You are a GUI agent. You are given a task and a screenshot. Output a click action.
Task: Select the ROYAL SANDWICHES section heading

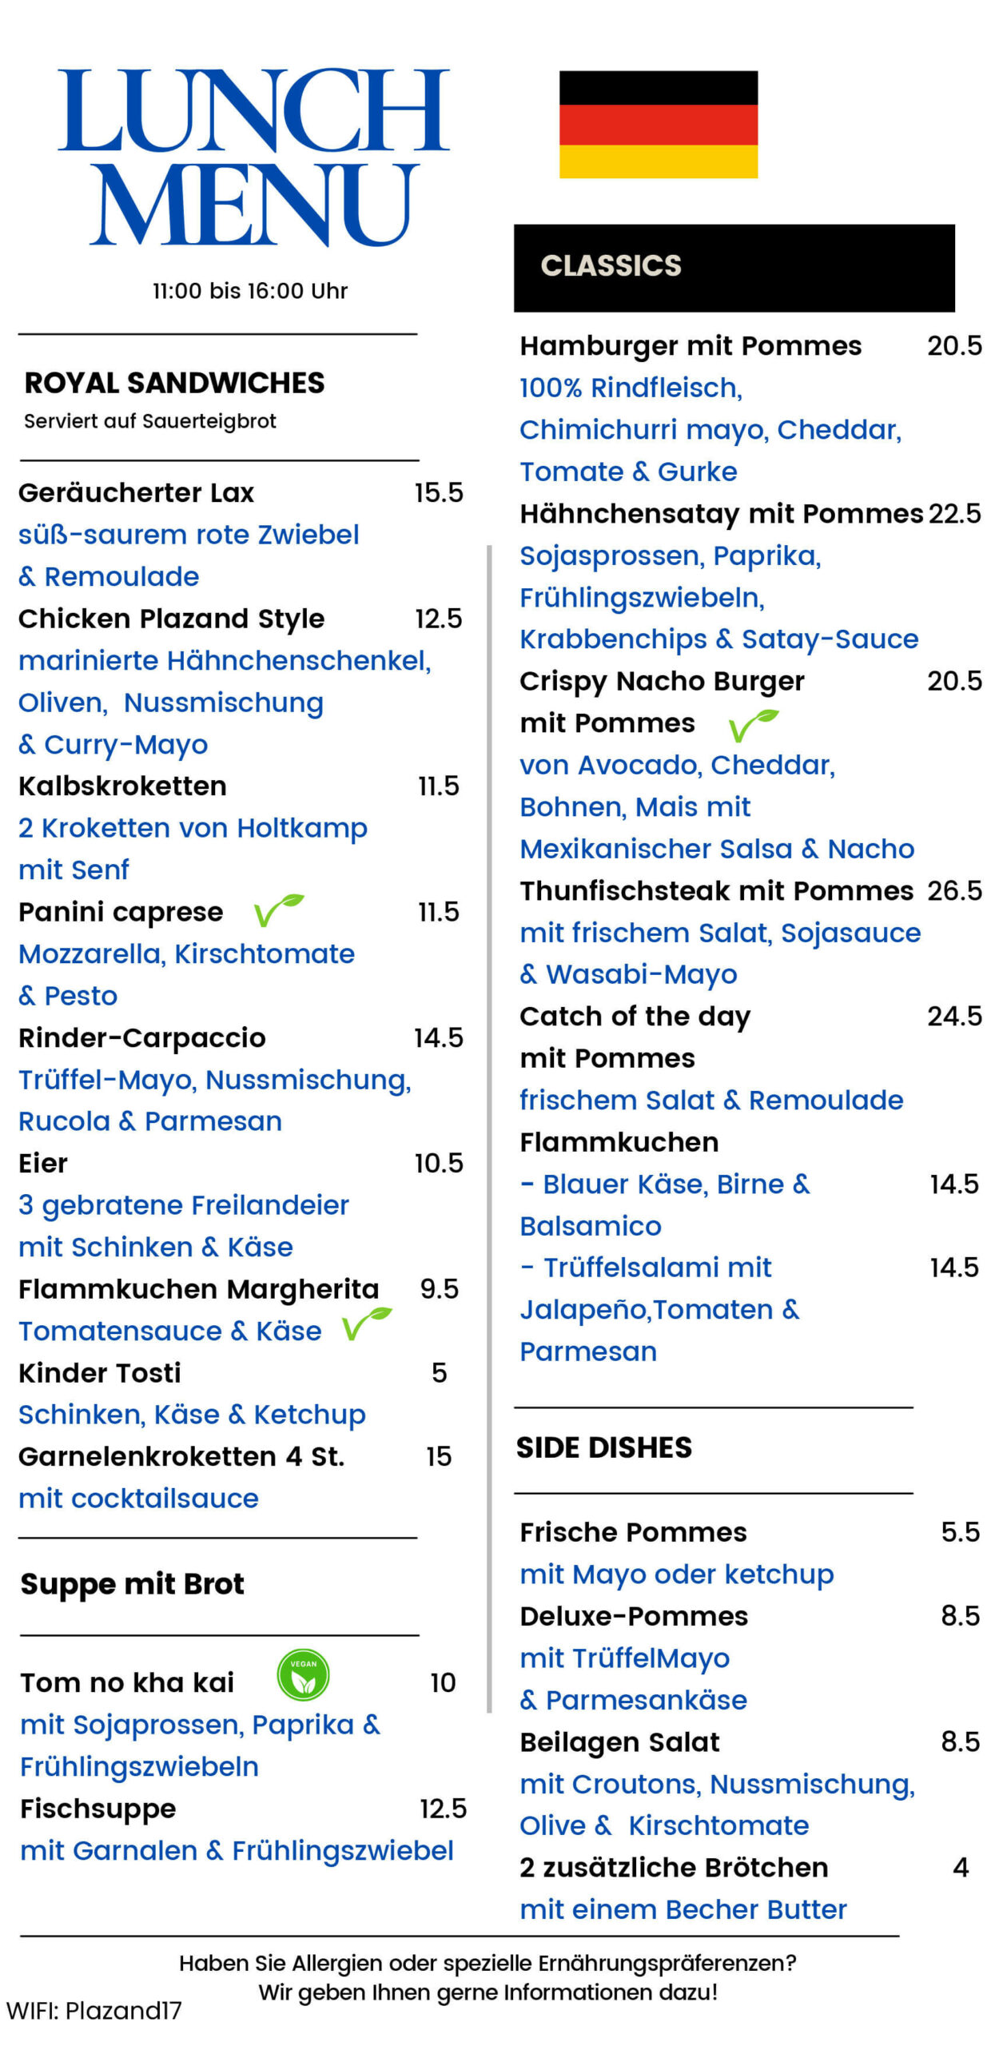174,383
